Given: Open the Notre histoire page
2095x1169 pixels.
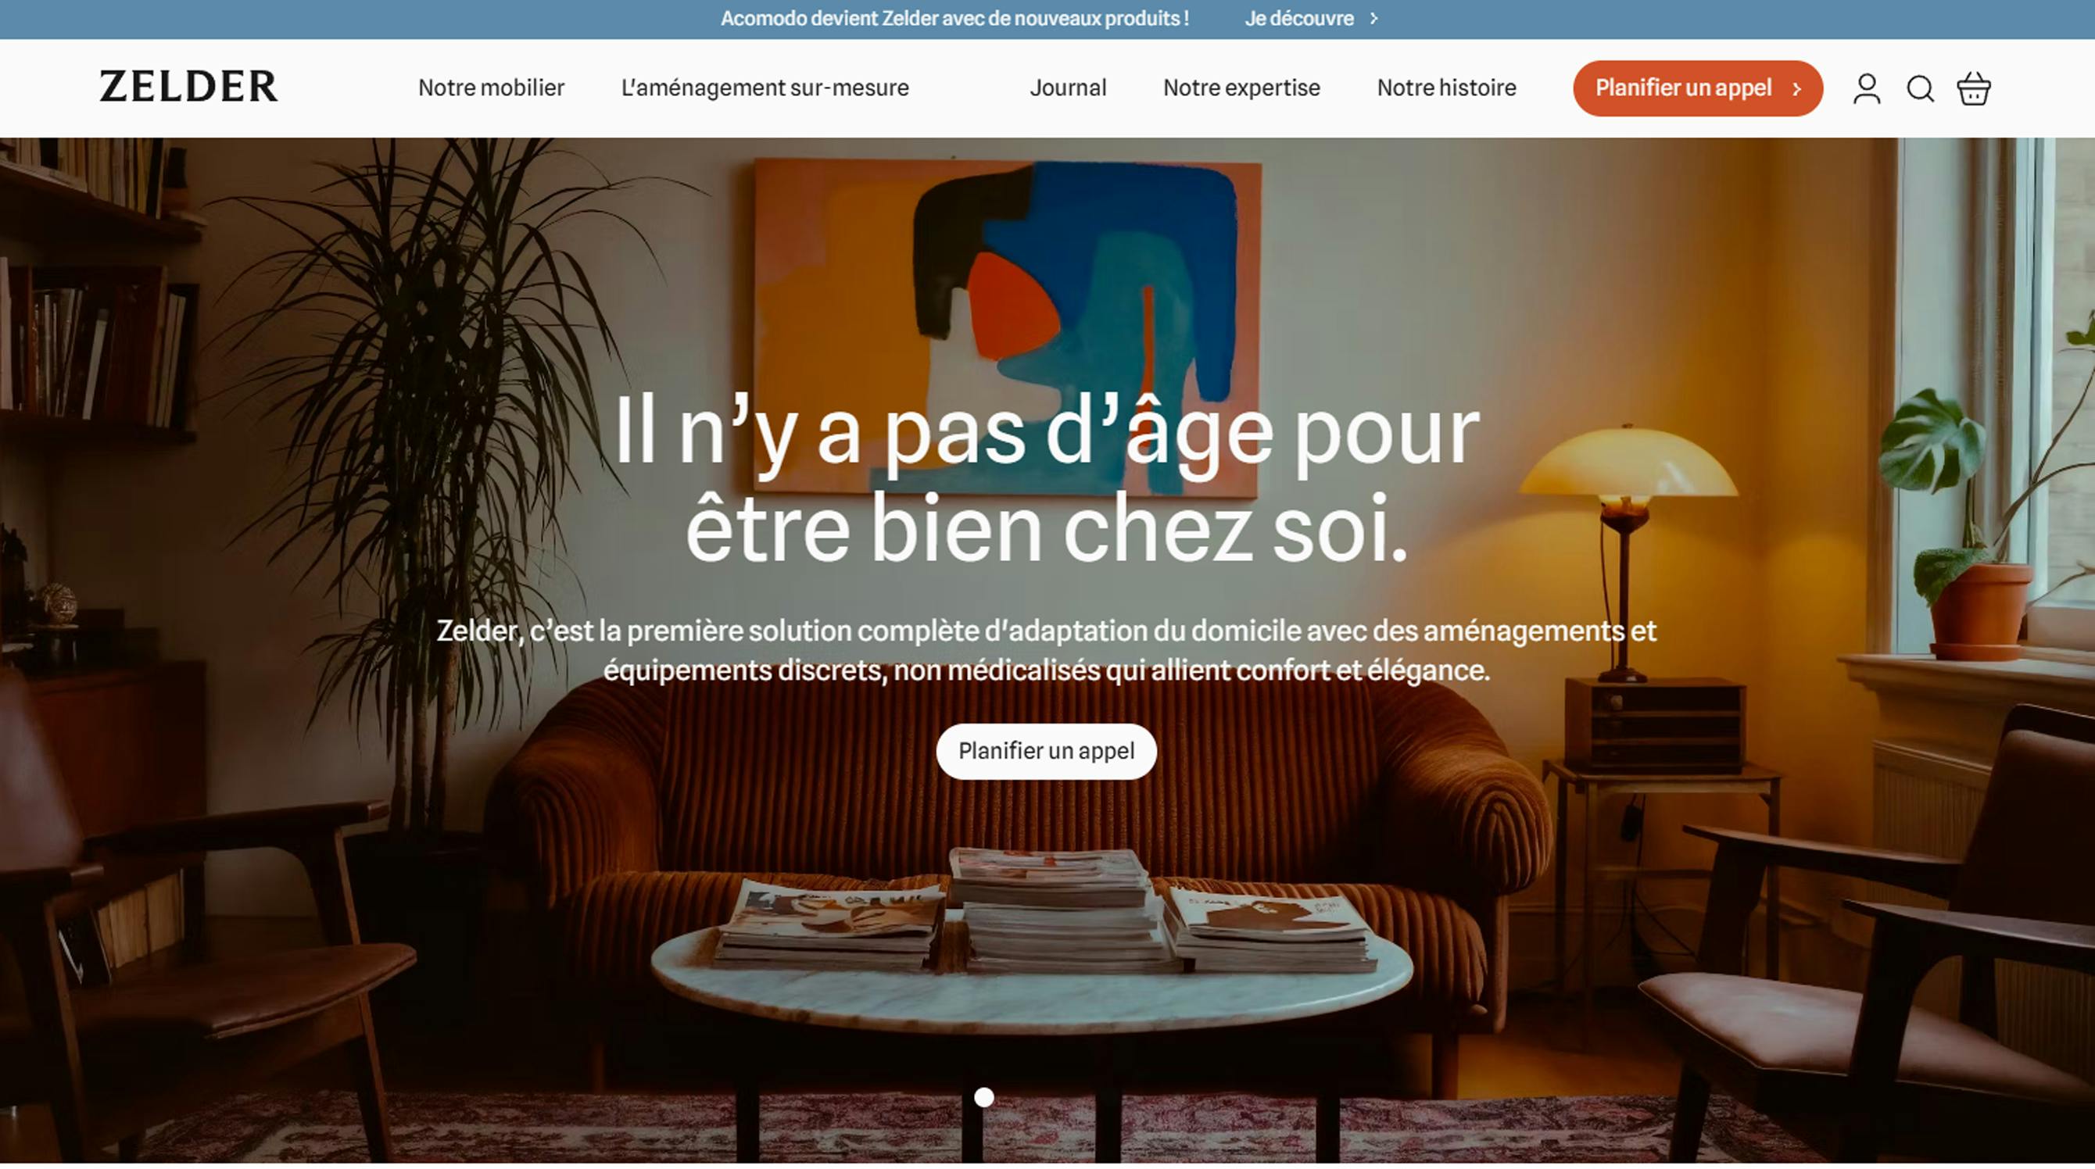Looking at the screenshot, I should (x=1447, y=88).
